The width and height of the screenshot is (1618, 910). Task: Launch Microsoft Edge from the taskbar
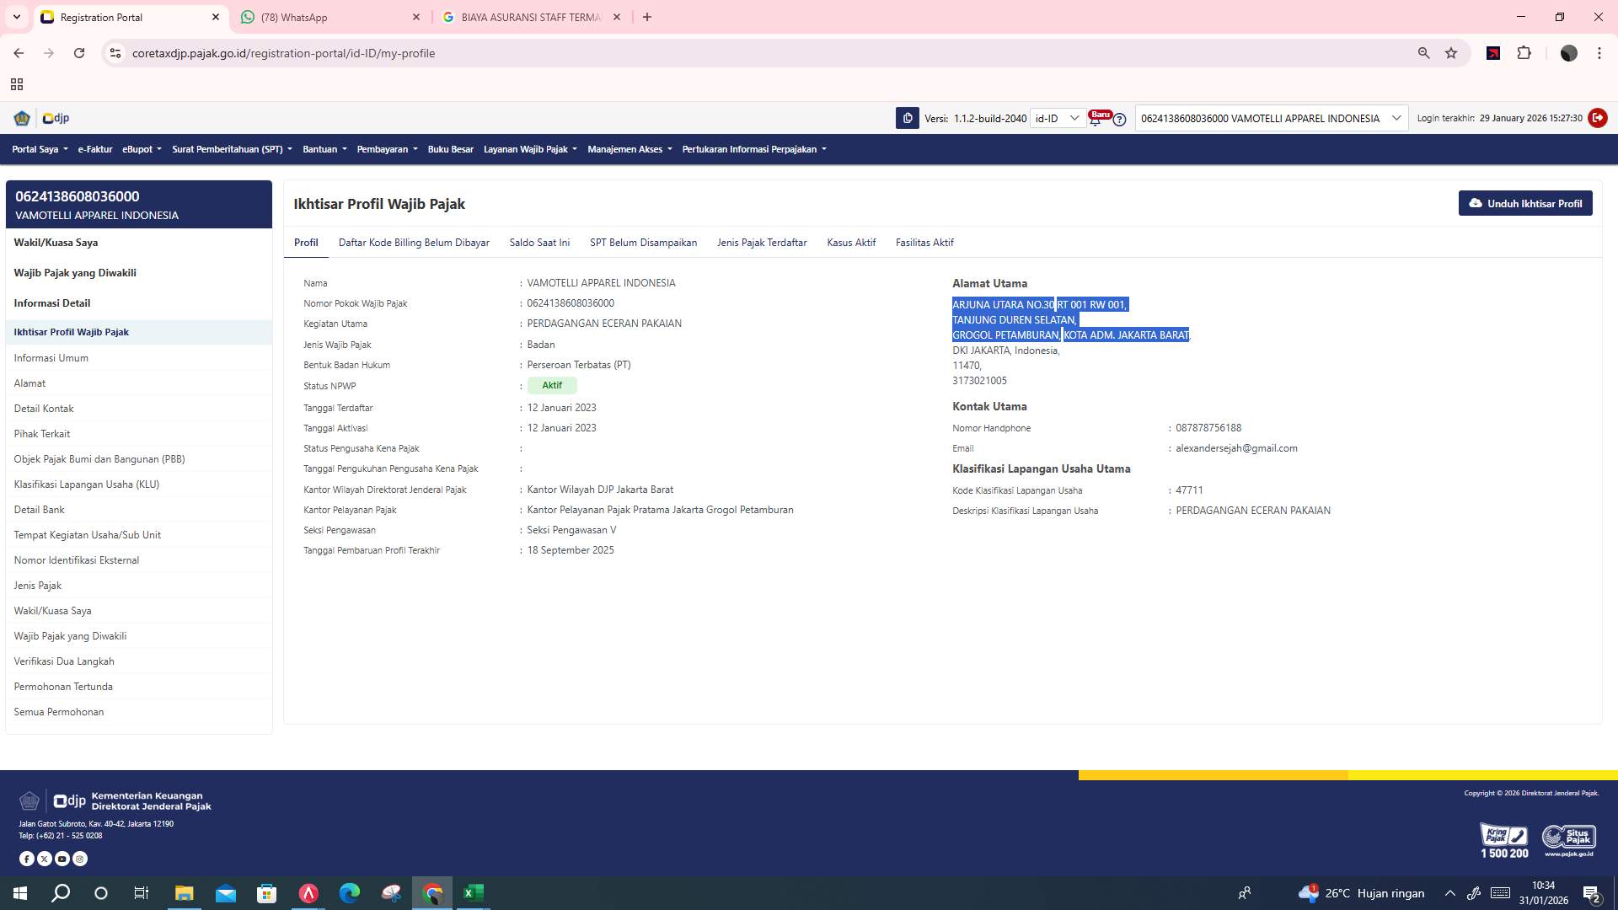(x=350, y=892)
